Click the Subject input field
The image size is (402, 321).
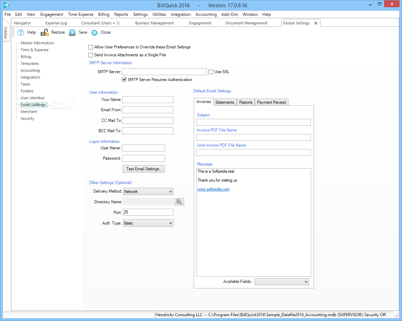(x=253, y=122)
